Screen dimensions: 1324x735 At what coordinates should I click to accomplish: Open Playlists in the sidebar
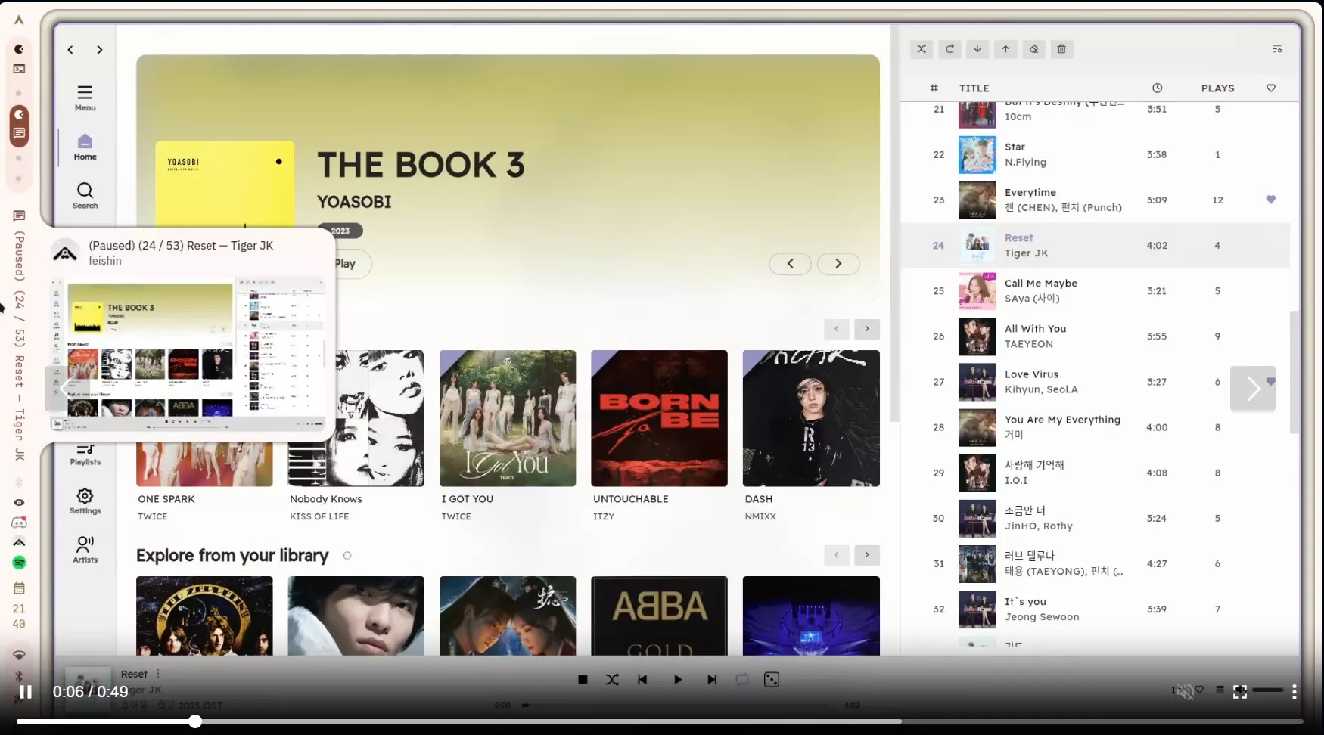[85, 454]
